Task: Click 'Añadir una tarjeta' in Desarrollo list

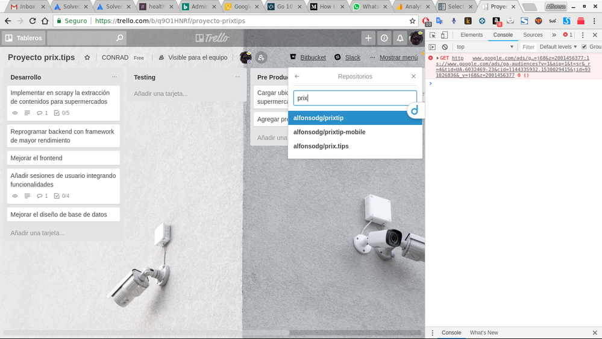Action: coord(37,233)
